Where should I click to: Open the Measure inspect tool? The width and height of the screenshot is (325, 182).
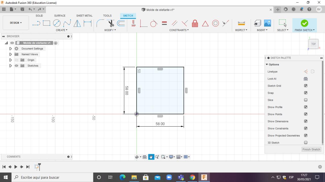241,23
